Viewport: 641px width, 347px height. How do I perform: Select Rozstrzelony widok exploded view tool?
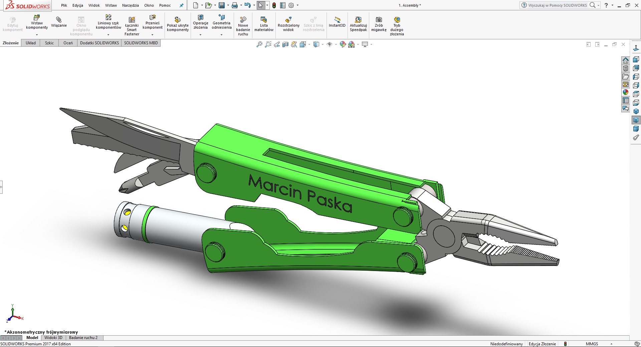[288, 24]
